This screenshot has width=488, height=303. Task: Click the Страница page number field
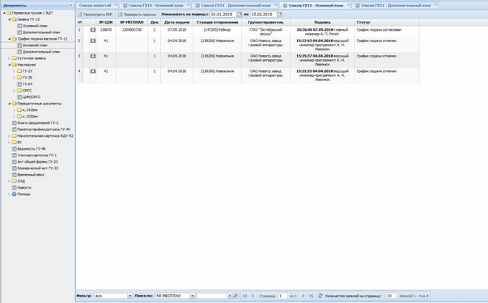[282, 296]
